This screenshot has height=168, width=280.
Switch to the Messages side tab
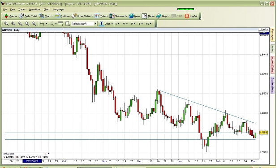(x=273, y=34)
